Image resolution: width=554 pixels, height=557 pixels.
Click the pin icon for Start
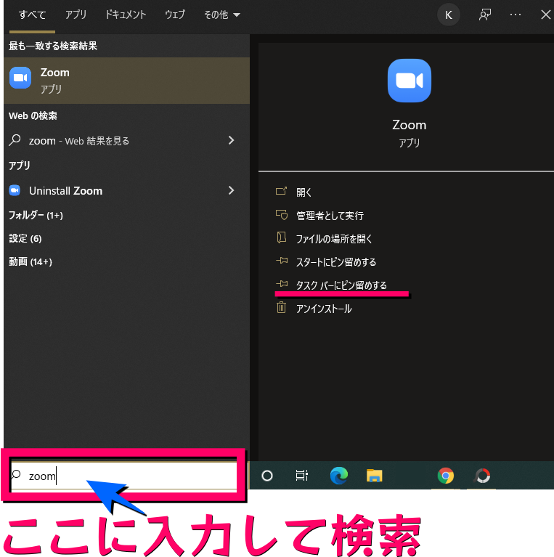click(282, 261)
